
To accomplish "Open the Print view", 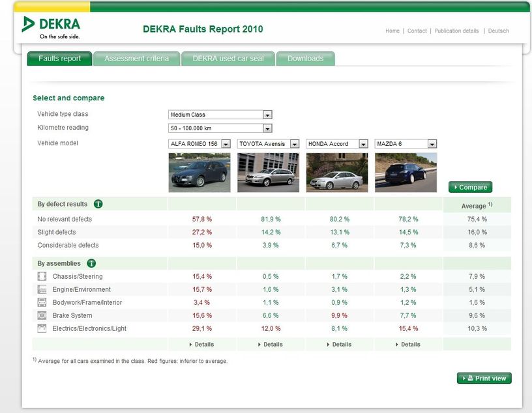I will pyautogui.click(x=484, y=378).
